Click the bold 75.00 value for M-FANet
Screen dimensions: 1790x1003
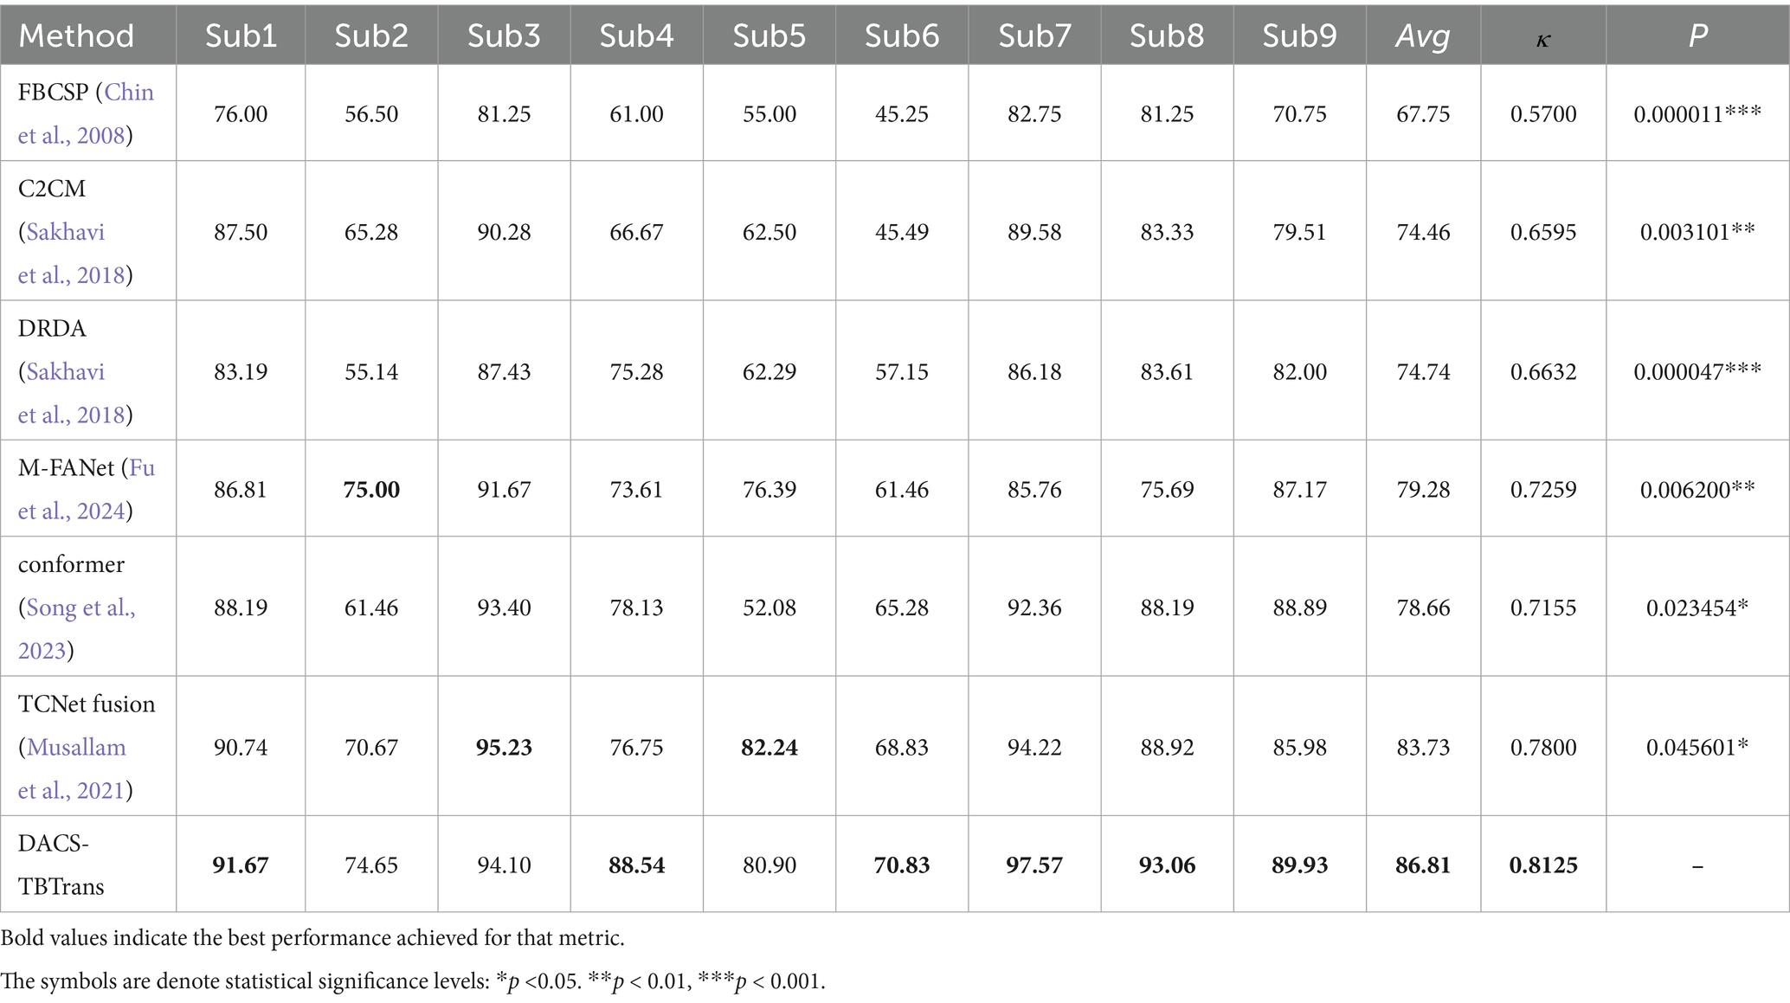pyautogui.click(x=371, y=490)
